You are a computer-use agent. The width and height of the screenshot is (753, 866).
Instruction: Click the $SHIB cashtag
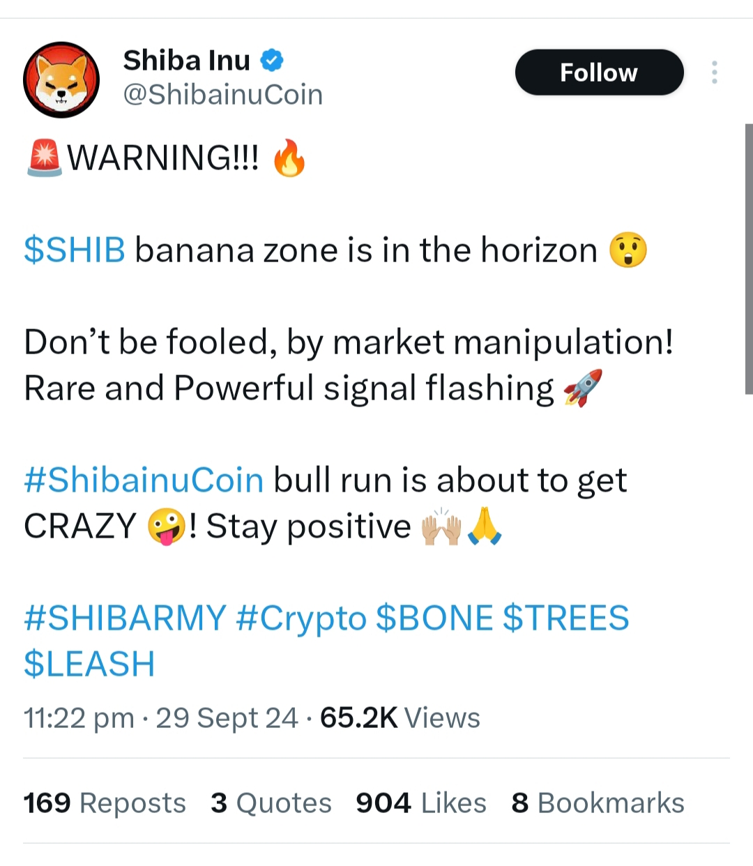coord(75,250)
